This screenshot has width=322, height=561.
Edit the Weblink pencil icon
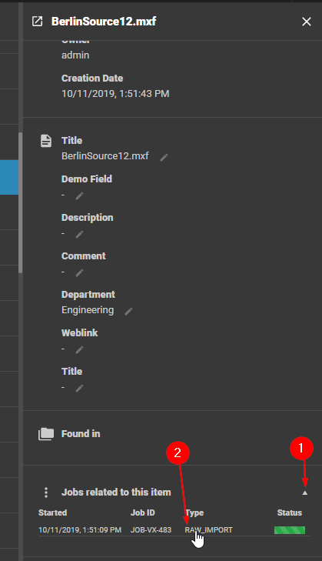click(x=79, y=349)
